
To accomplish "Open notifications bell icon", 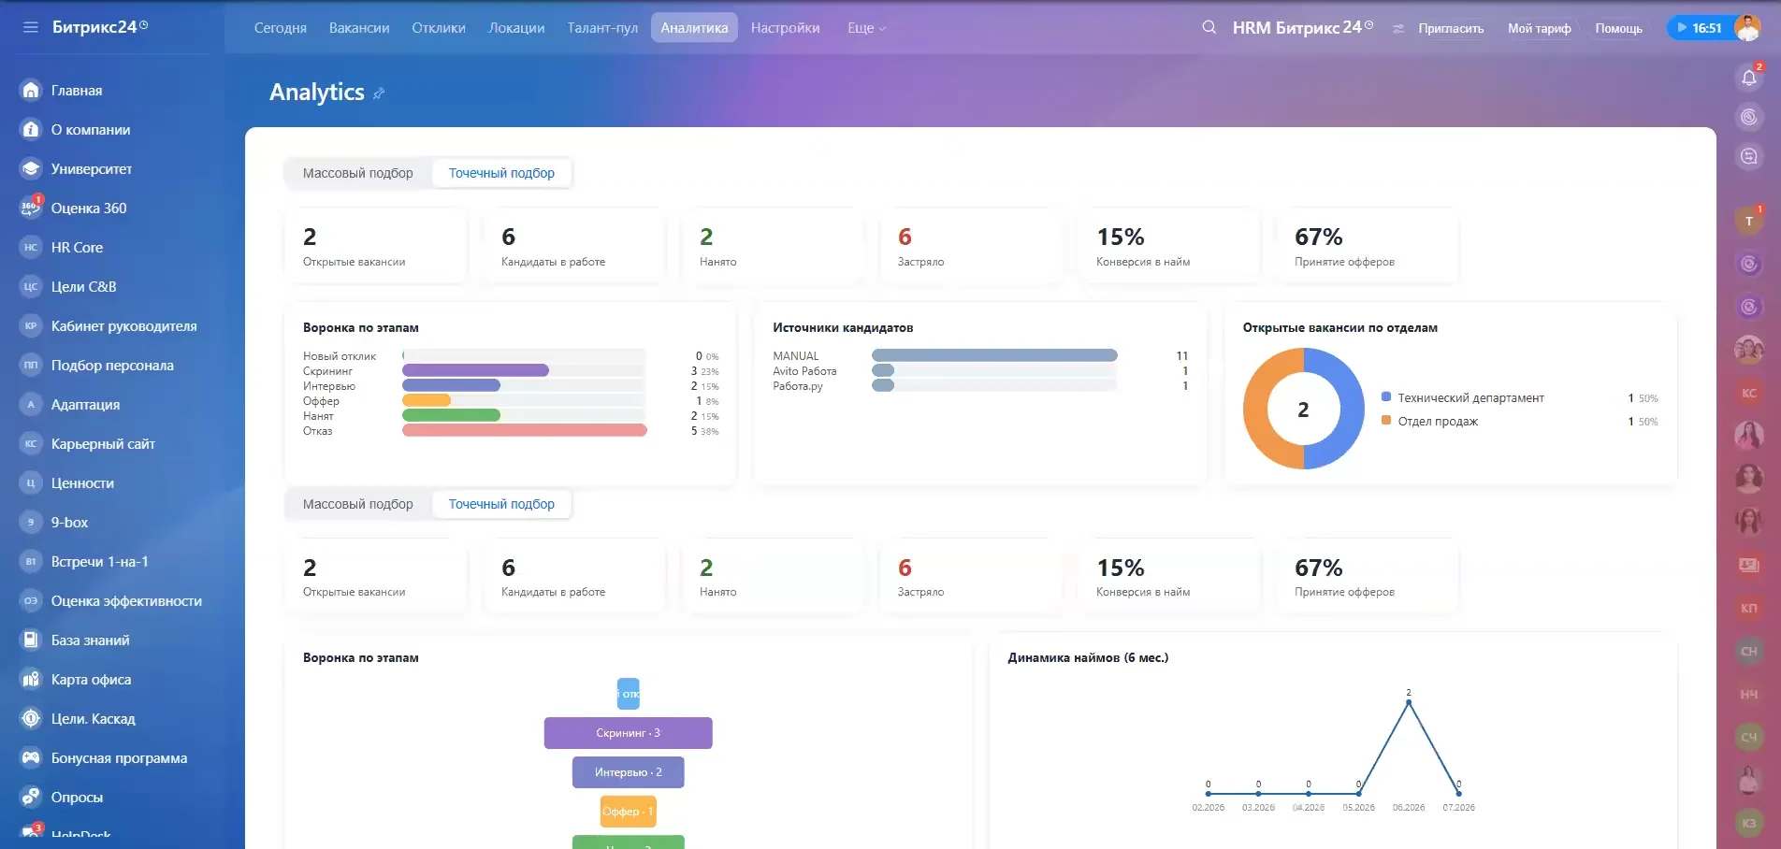I will pyautogui.click(x=1748, y=78).
